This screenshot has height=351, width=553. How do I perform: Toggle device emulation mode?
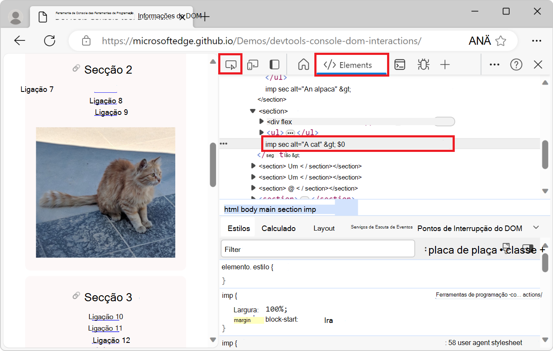click(253, 64)
